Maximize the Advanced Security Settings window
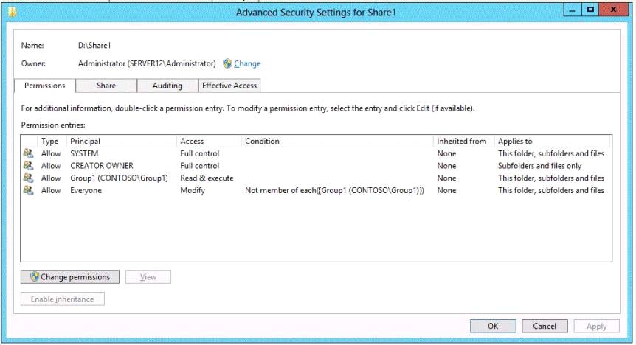The image size is (636, 345). pos(591,10)
